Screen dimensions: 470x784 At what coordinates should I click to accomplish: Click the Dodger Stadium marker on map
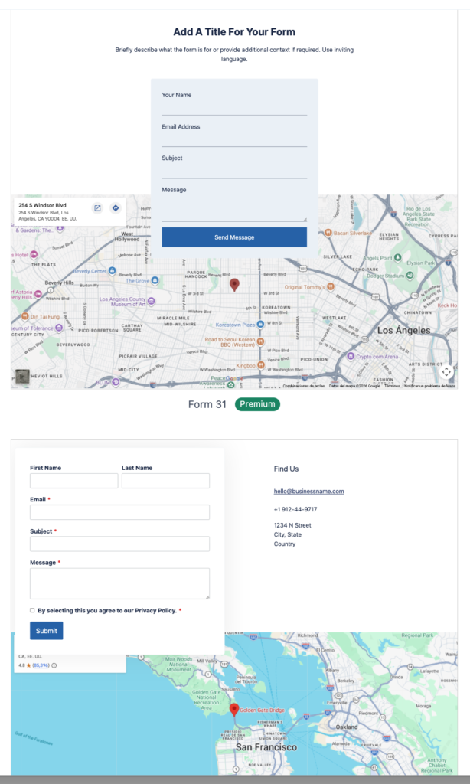410,276
